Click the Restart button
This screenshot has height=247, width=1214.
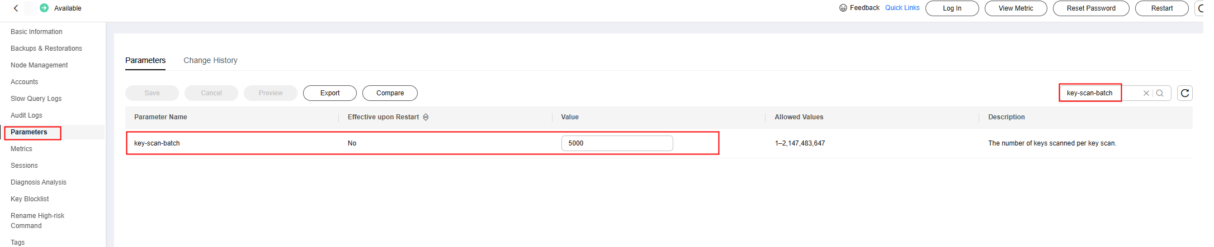tap(1161, 8)
